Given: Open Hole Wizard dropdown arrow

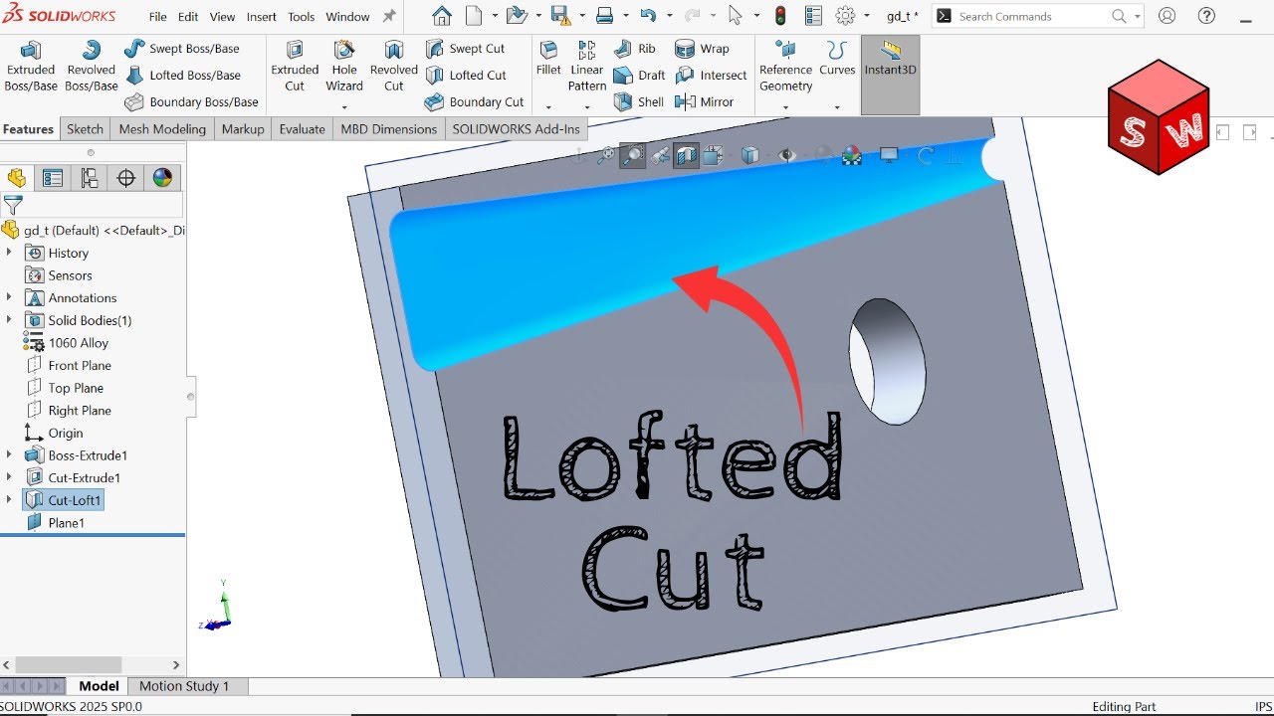Looking at the screenshot, I should point(344,107).
